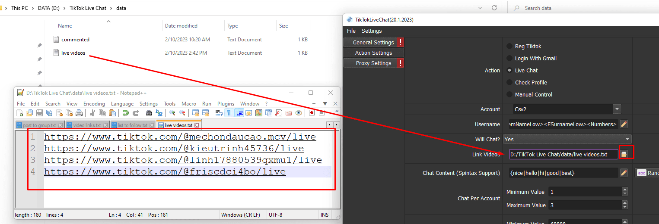This screenshot has height=224, width=659.
Task: Increase the chat Maximum Value of 3
Action: pyautogui.click(x=625, y=203)
